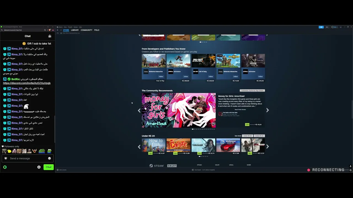
Task: Click Customize, Explore by Tag & More
Action: pos(252,90)
